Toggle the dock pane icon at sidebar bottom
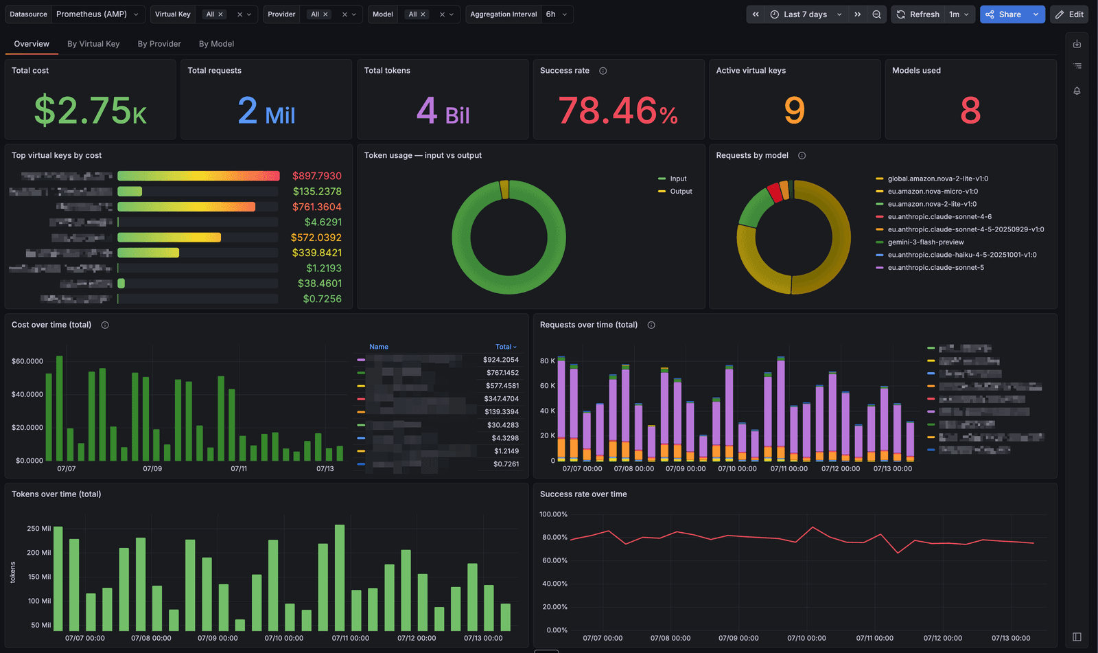Image resolution: width=1098 pixels, height=653 pixels. (1077, 637)
